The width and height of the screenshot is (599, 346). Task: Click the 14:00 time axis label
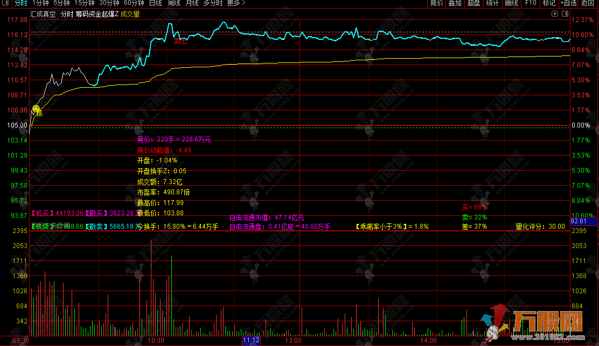coord(429,340)
